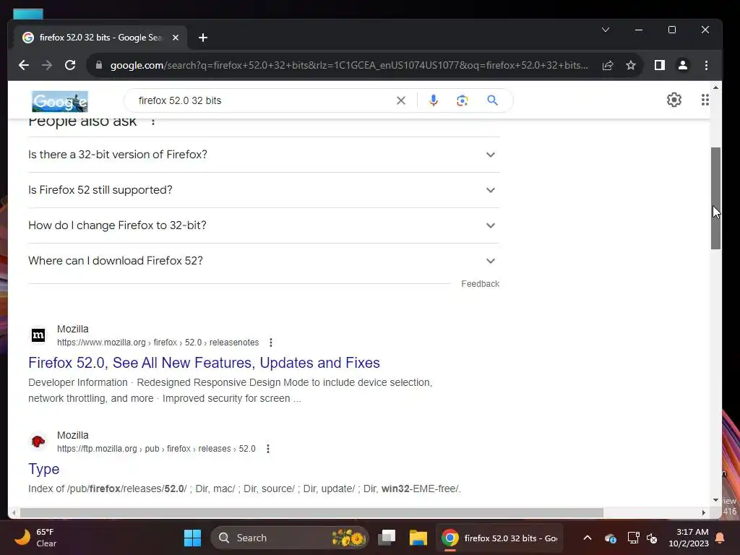Screen dimensions: 740x555
Task: Clear the search query text
Action: 400,100
